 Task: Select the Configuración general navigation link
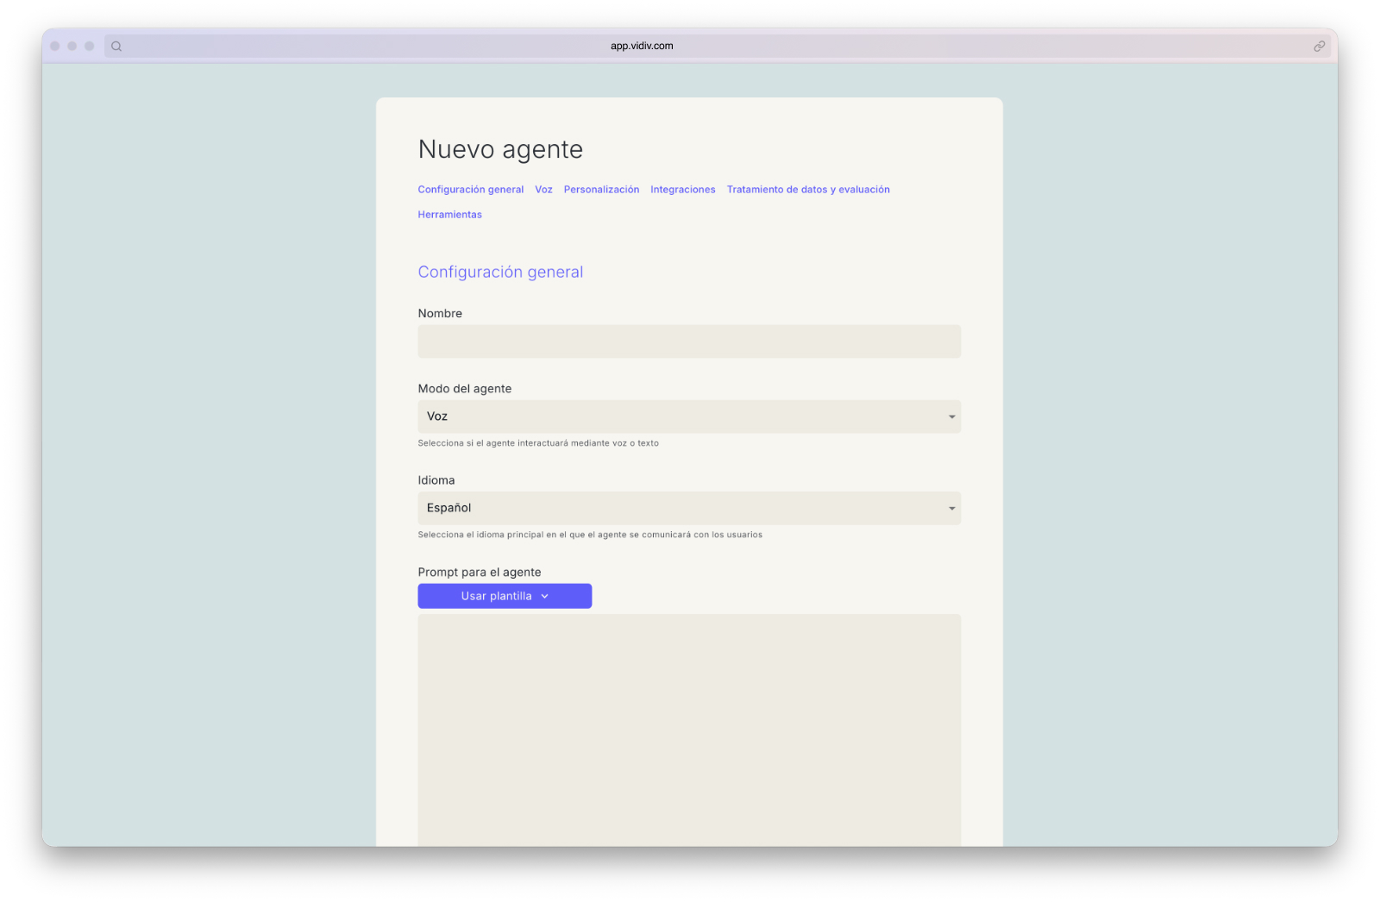pos(470,189)
